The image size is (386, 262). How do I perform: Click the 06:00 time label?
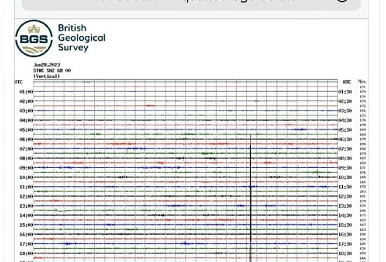click(26, 140)
